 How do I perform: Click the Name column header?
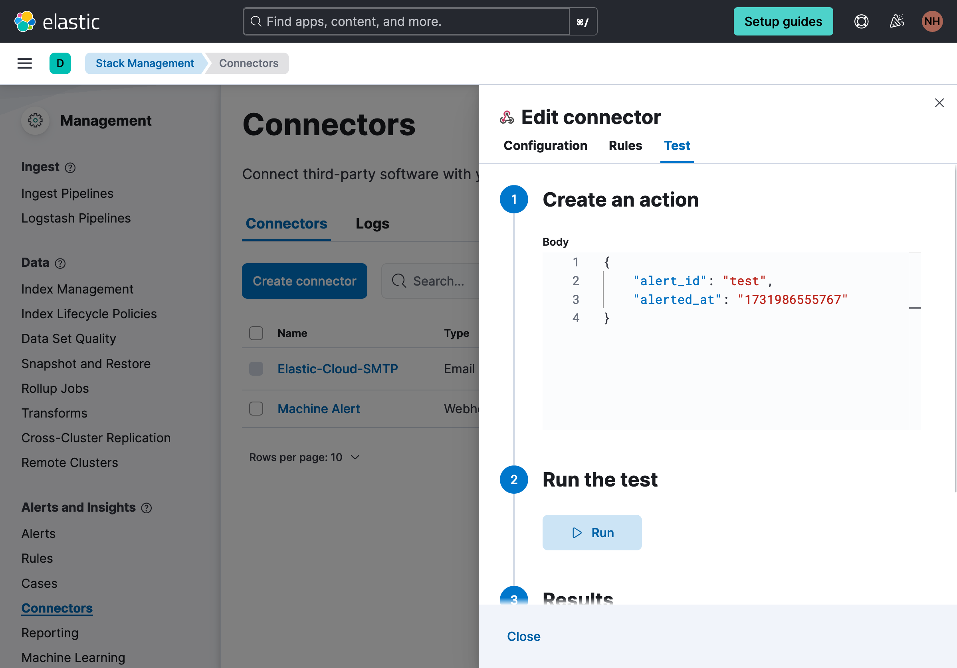tap(292, 333)
